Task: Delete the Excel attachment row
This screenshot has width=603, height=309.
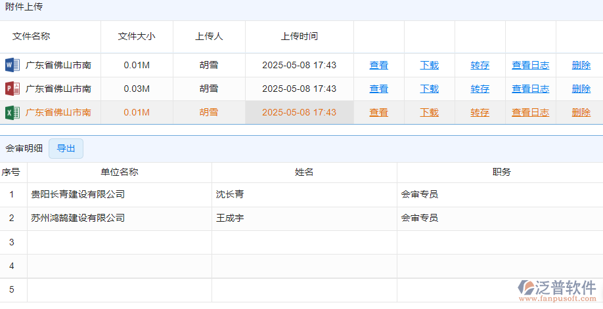Action: point(581,112)
